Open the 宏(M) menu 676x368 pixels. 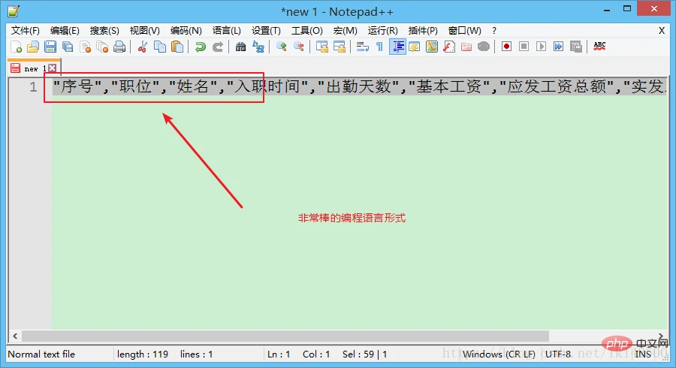tap(345, 31)
